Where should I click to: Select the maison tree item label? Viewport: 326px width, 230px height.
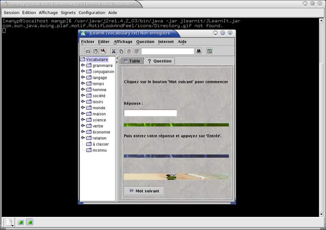99,114
